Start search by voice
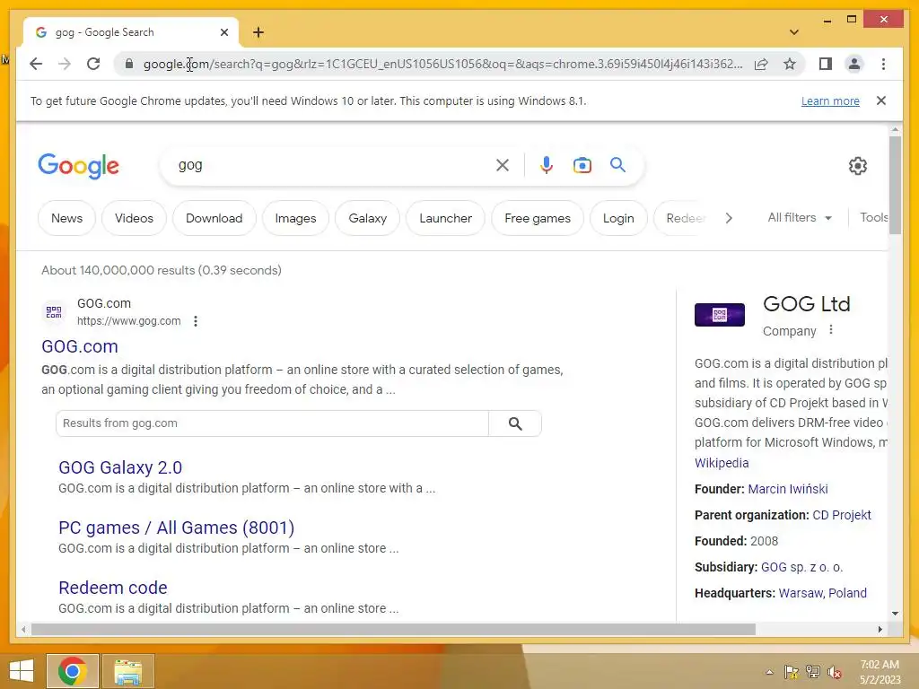 tap(547, 165)
